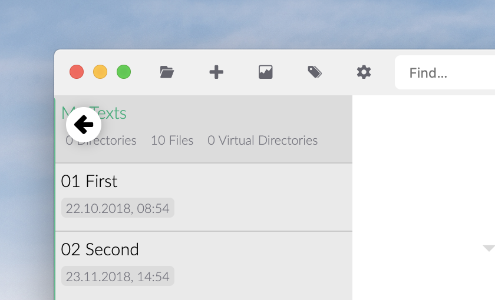Screen dimensions: 495x300
Task: Close the window with the red button
Action: coord(77,72)
